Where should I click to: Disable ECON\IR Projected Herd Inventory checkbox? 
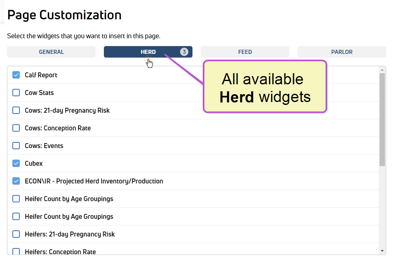[x=16, y=181]
